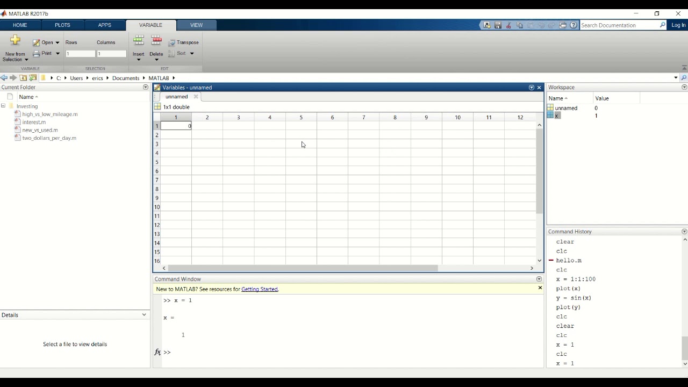Select the unnamed variable tab
Viewport: 688px width, 387px height.
pos(176,97)
